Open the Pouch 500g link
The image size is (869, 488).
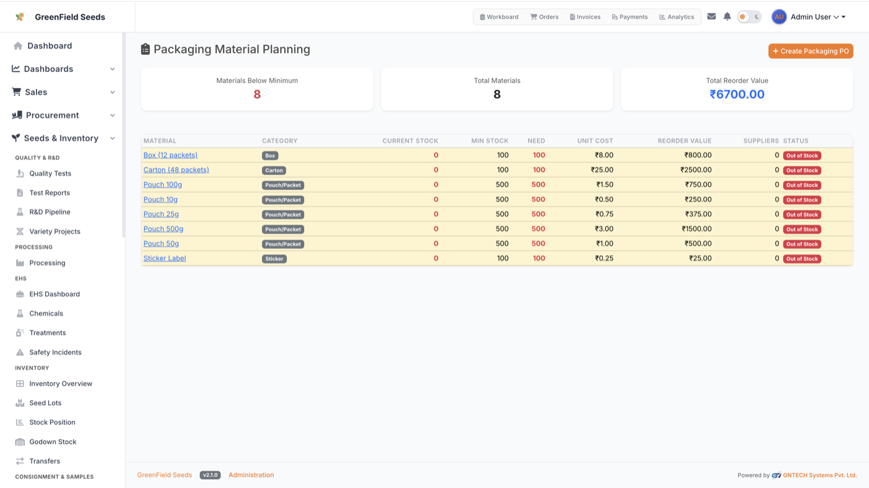point(163,229)
